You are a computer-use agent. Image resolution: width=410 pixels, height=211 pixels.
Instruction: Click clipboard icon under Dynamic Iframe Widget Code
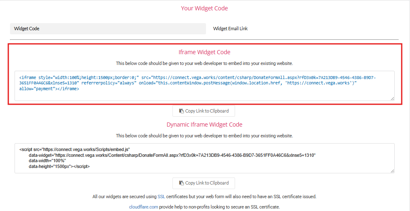pyautogui.click(x=182, y=183)
